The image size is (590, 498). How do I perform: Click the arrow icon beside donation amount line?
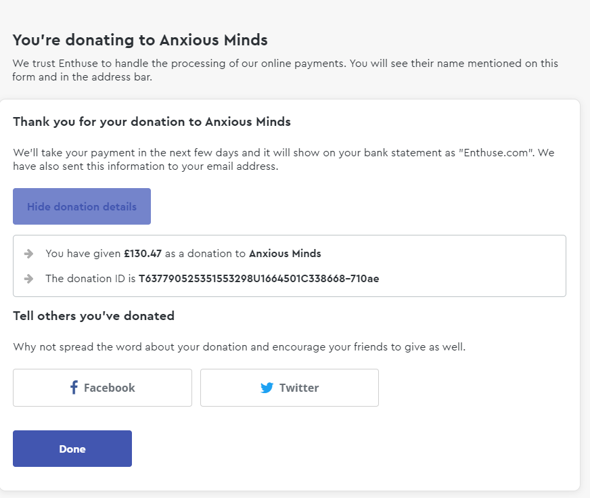coord(28,254)
